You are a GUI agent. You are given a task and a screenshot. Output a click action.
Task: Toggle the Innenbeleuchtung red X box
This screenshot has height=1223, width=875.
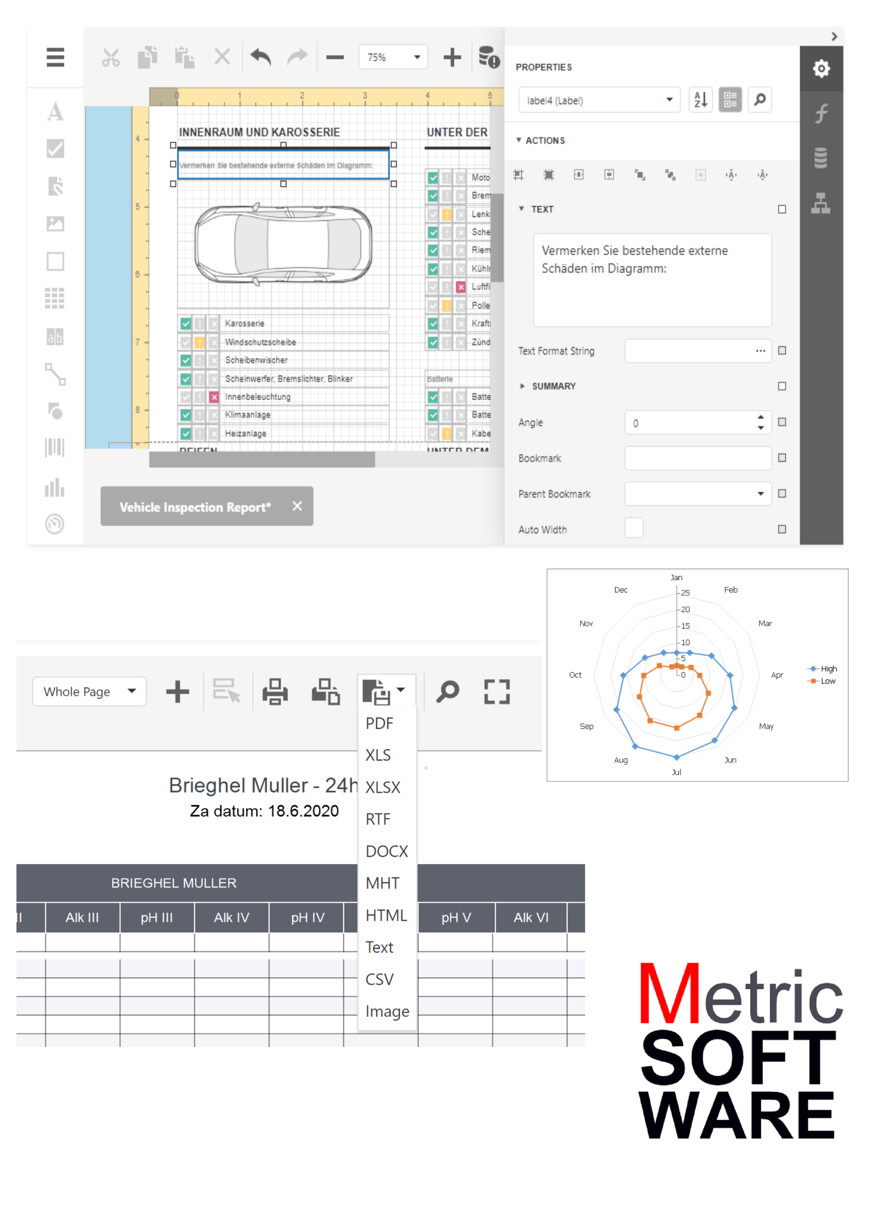coord(214,397)
